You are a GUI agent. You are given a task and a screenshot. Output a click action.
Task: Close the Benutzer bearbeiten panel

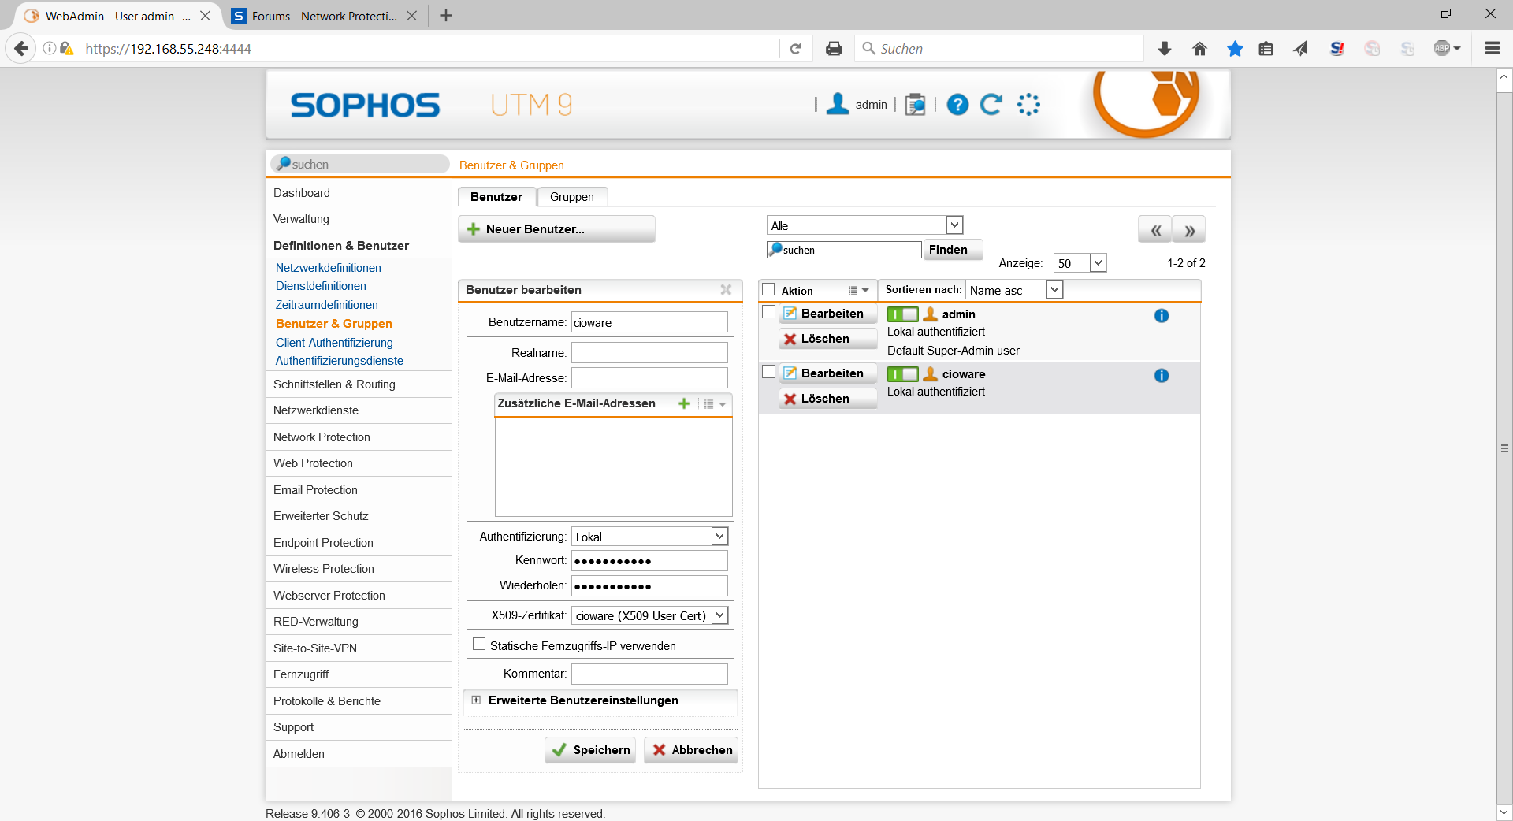(726, 290)
